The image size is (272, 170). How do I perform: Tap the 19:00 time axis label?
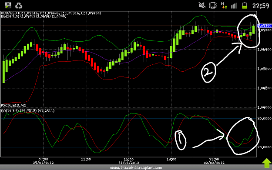pos(171,159)
